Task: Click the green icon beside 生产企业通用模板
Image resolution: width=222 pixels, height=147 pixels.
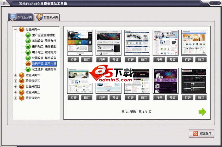Action: 28,35
